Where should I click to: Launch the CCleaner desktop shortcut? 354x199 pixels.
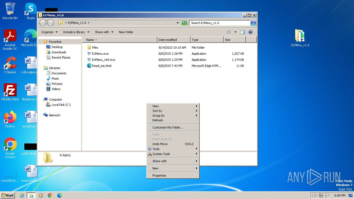10,65
